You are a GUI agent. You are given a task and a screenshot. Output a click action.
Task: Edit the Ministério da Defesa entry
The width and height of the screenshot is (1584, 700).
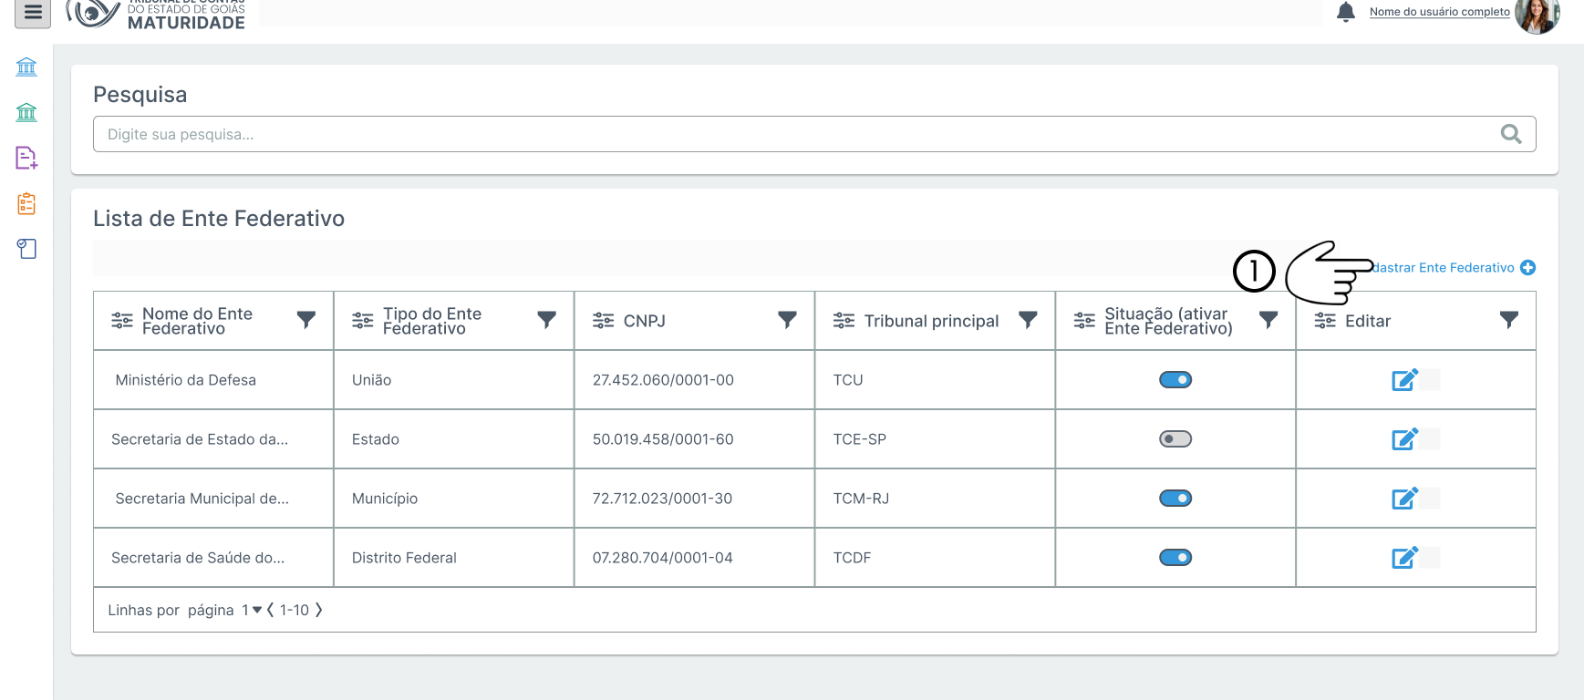[x=1404, y=380]
